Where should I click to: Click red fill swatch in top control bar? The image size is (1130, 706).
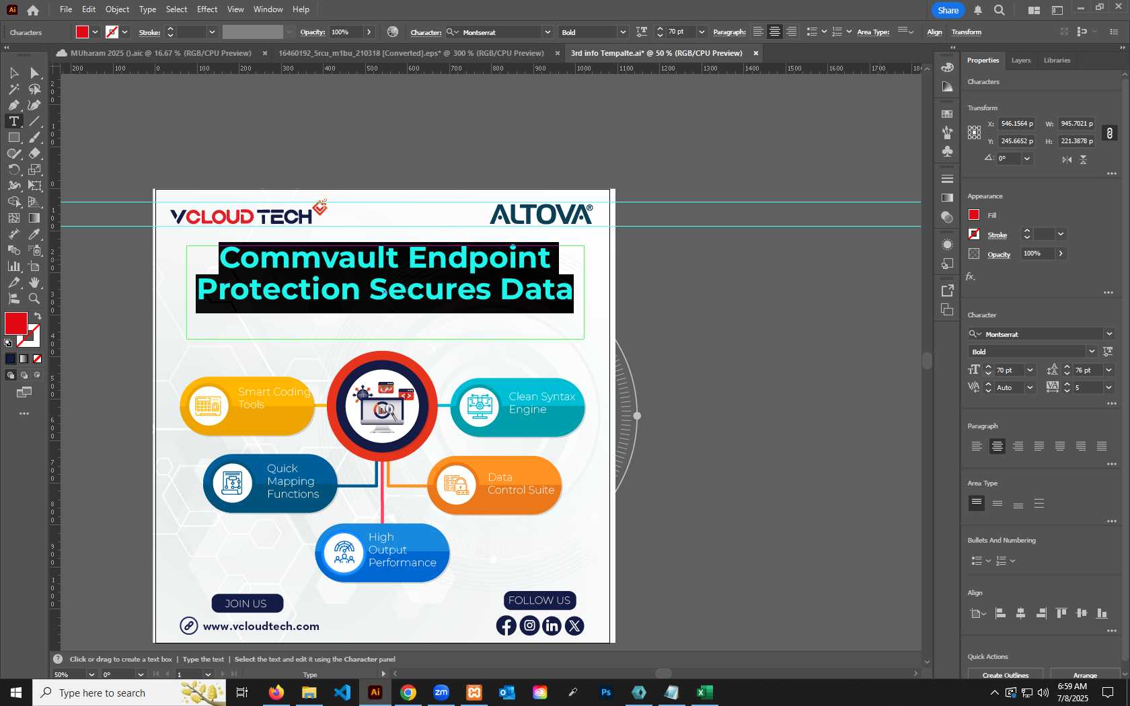[82, 32]
